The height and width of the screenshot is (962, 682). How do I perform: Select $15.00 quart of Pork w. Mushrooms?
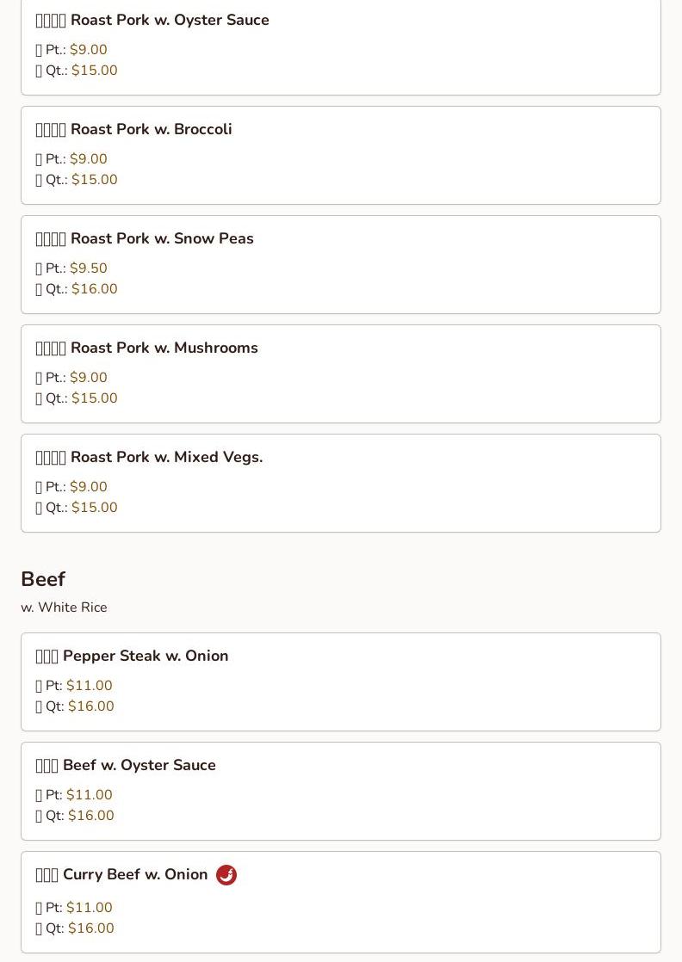(95, 398)
